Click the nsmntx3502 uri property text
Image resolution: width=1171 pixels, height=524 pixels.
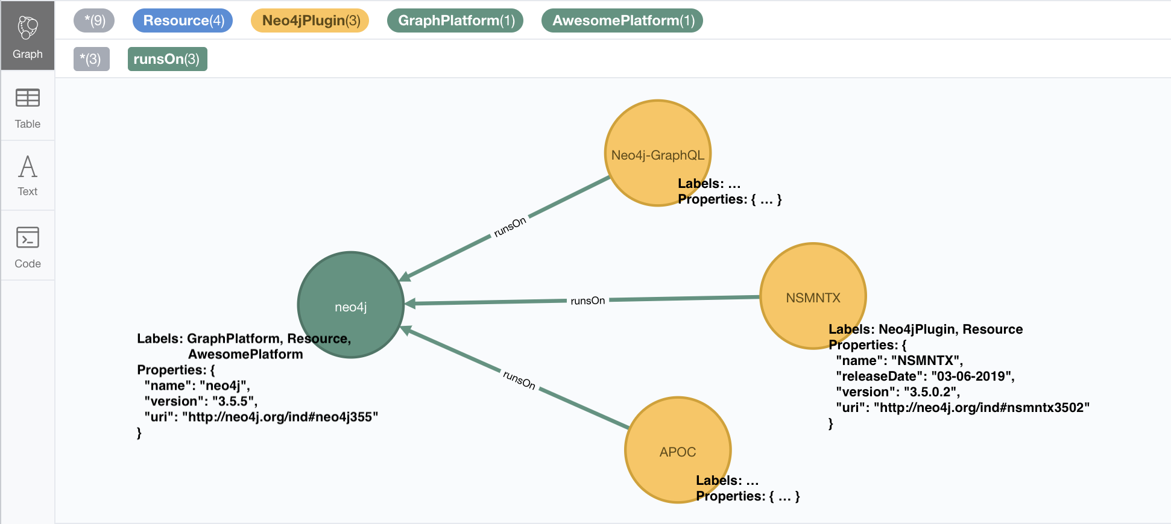(x=963, y=408)
